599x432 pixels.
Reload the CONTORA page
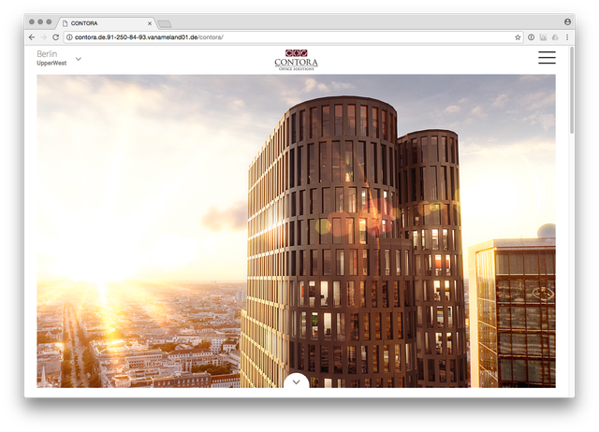tap(55, 37)
